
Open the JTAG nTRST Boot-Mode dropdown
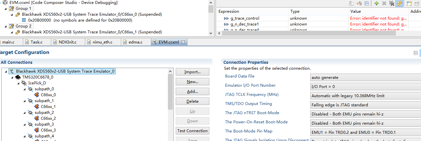365,114
